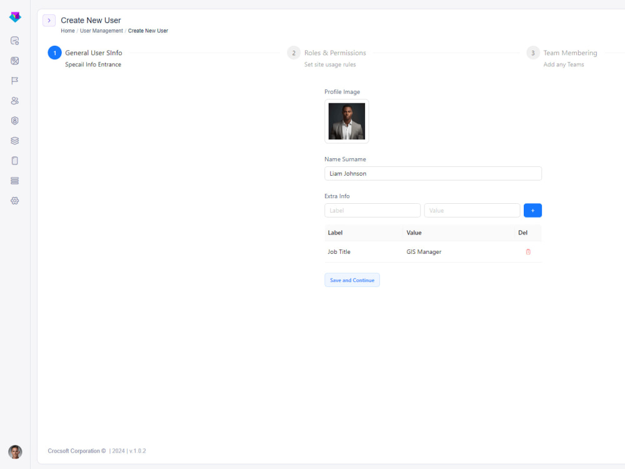
Task: Click the Specail Info Entrance subtitle
Action: tap(93, 64)
